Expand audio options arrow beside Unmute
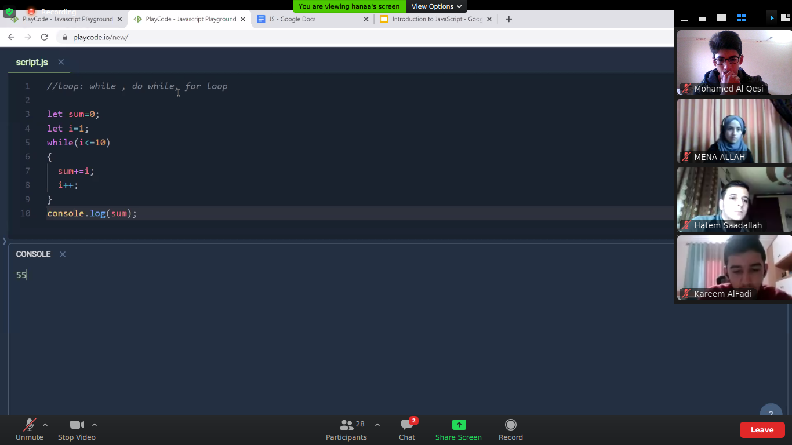 point(45,425)
